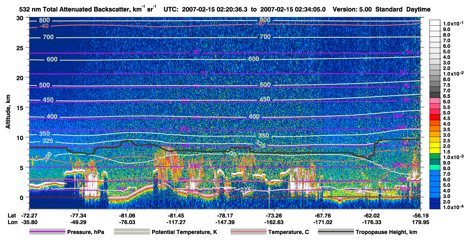Click the latitude value -62.02
The width and height of the screenshot is (467, 240).
point(371,215)
